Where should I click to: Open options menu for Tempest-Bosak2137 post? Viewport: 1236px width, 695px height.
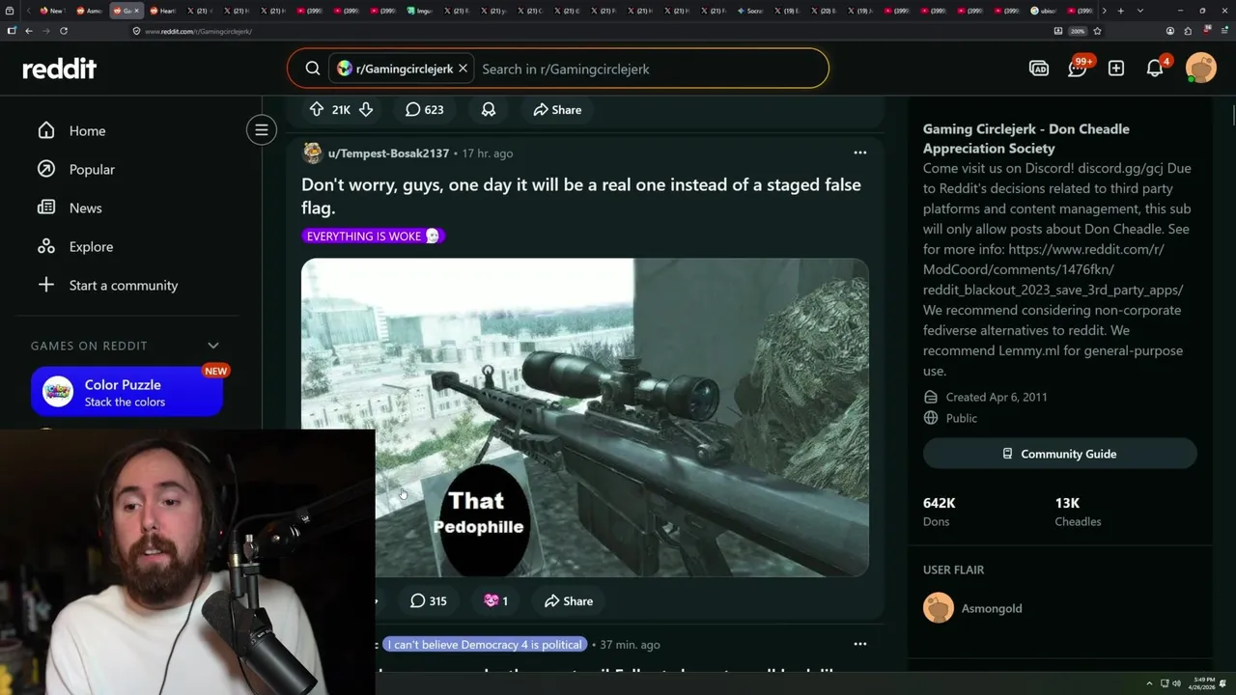tap(860, 153)
